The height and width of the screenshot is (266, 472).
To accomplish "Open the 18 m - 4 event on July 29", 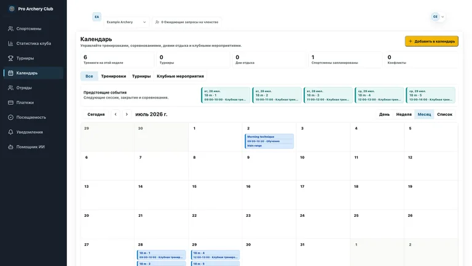I will (216, 255).
